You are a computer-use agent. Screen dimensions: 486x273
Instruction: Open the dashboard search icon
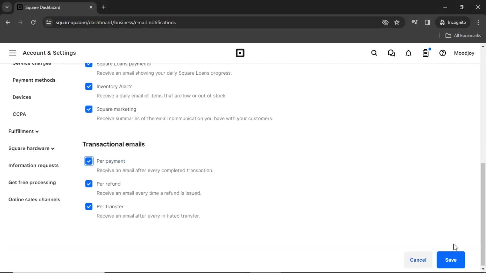(x=374, y=53)
